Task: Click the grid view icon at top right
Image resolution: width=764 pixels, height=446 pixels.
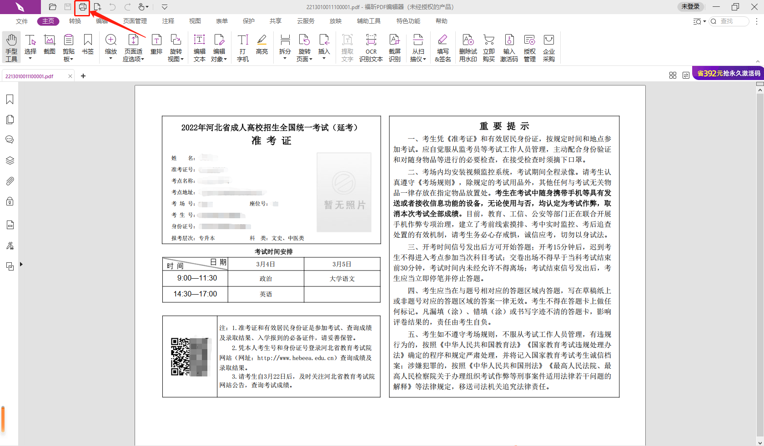Action: point(673,75)
